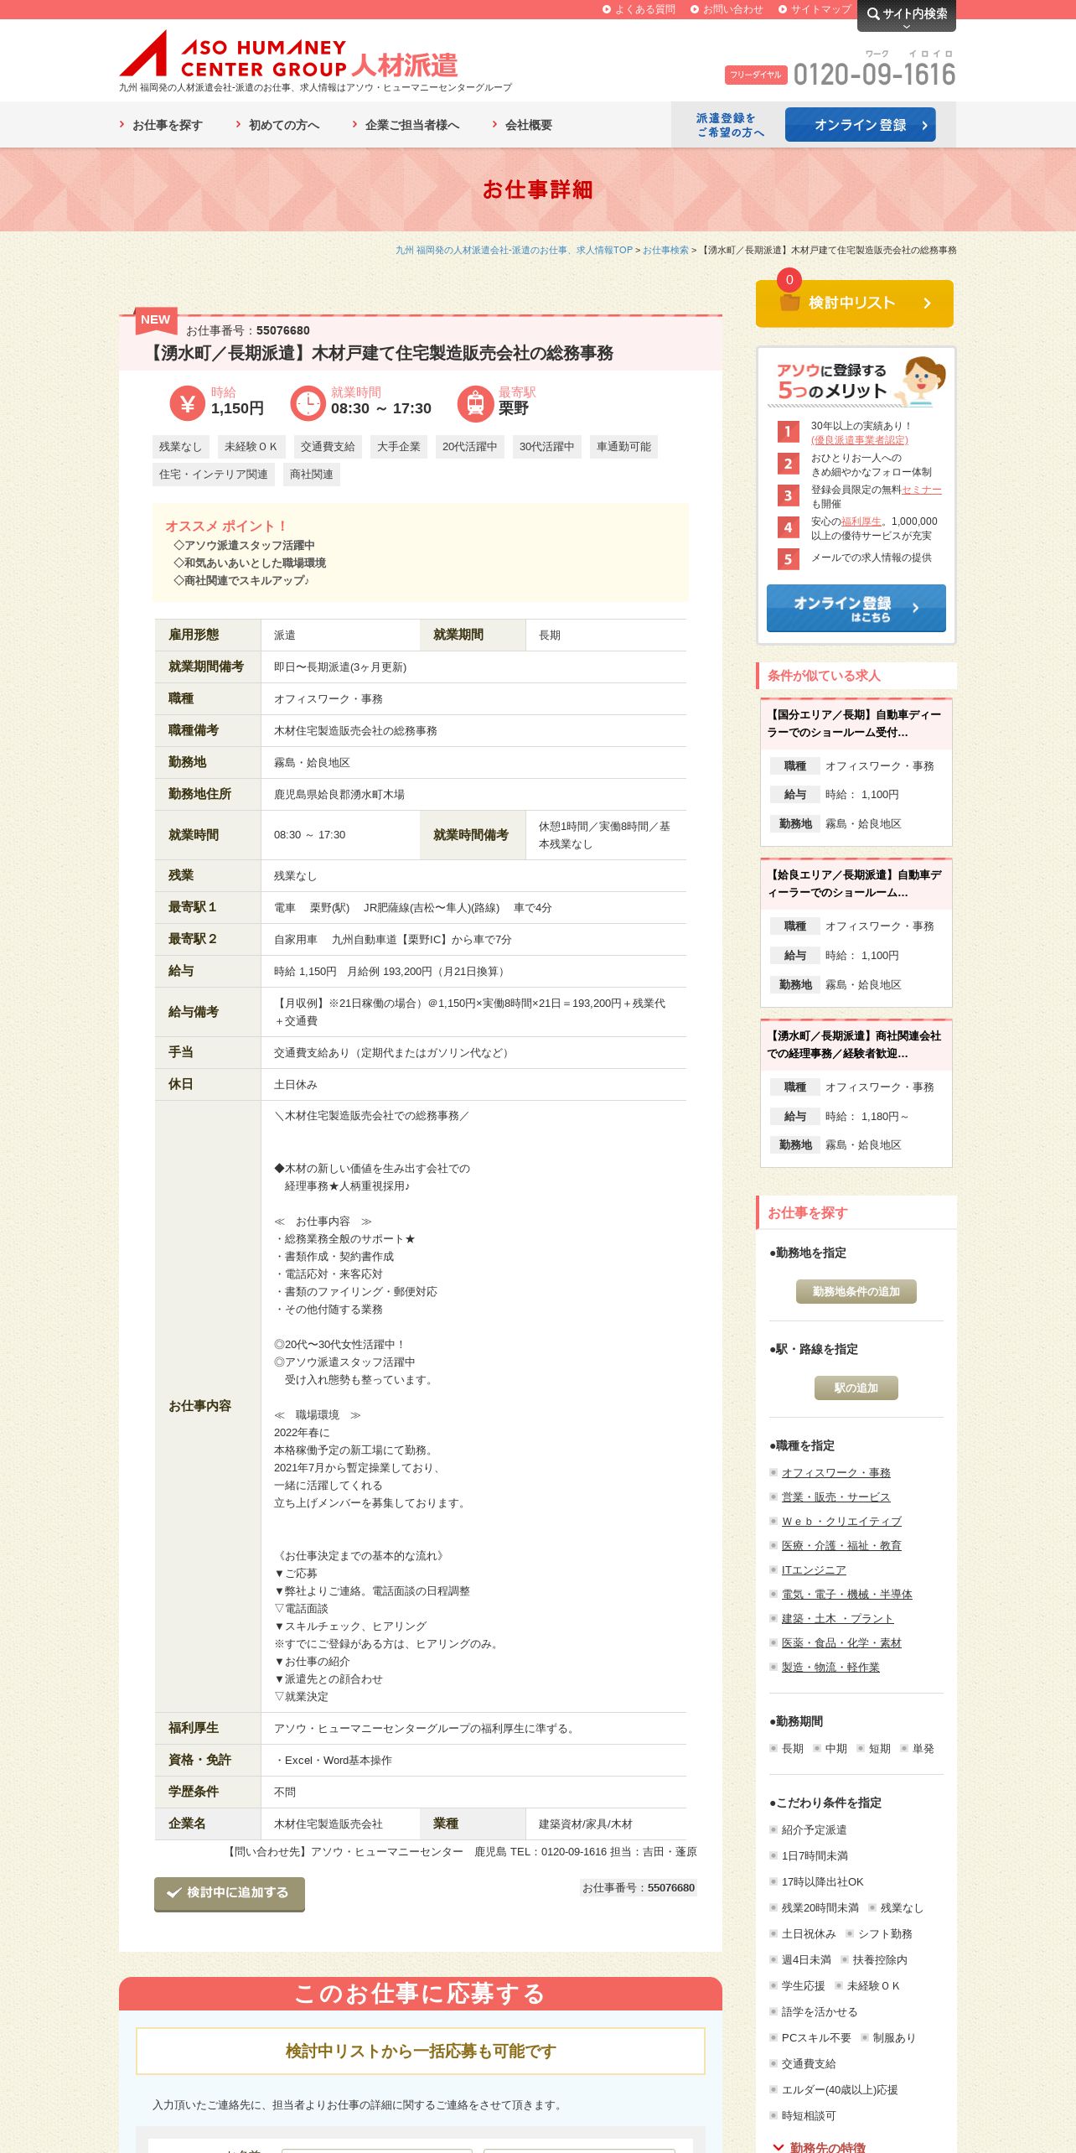The width and height of the screenshot is (1076, 2153).
Task: Click the sidebar オンライン登録はこちら button
Action: coord(856,609)
